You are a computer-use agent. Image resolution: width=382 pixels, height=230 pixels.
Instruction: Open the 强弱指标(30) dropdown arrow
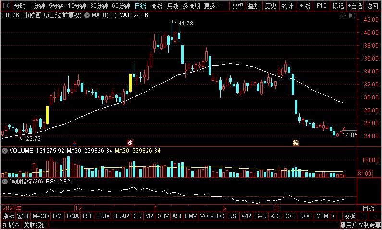point(4,182)
